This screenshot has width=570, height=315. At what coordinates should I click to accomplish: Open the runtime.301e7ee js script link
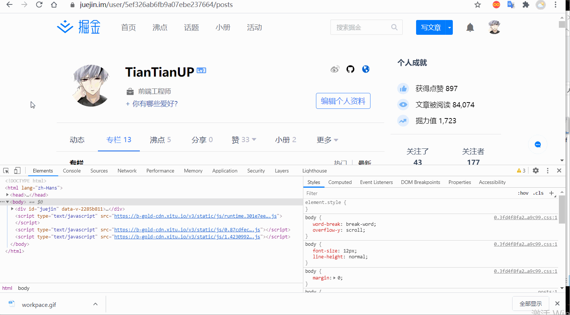pyautogui.click(x=195, y=216)
